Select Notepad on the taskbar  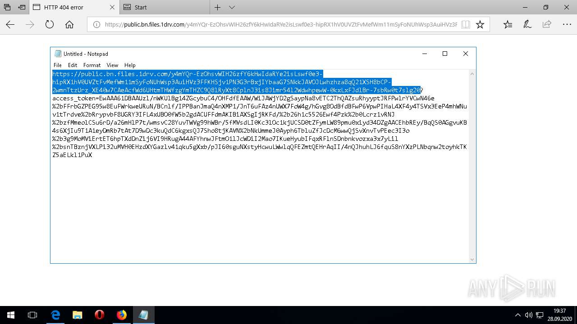tap(144, 315)
